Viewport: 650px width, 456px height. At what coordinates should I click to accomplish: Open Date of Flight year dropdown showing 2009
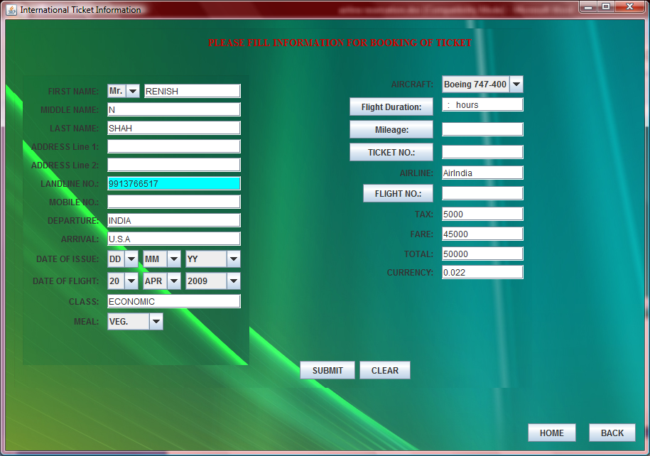point(212,281)
